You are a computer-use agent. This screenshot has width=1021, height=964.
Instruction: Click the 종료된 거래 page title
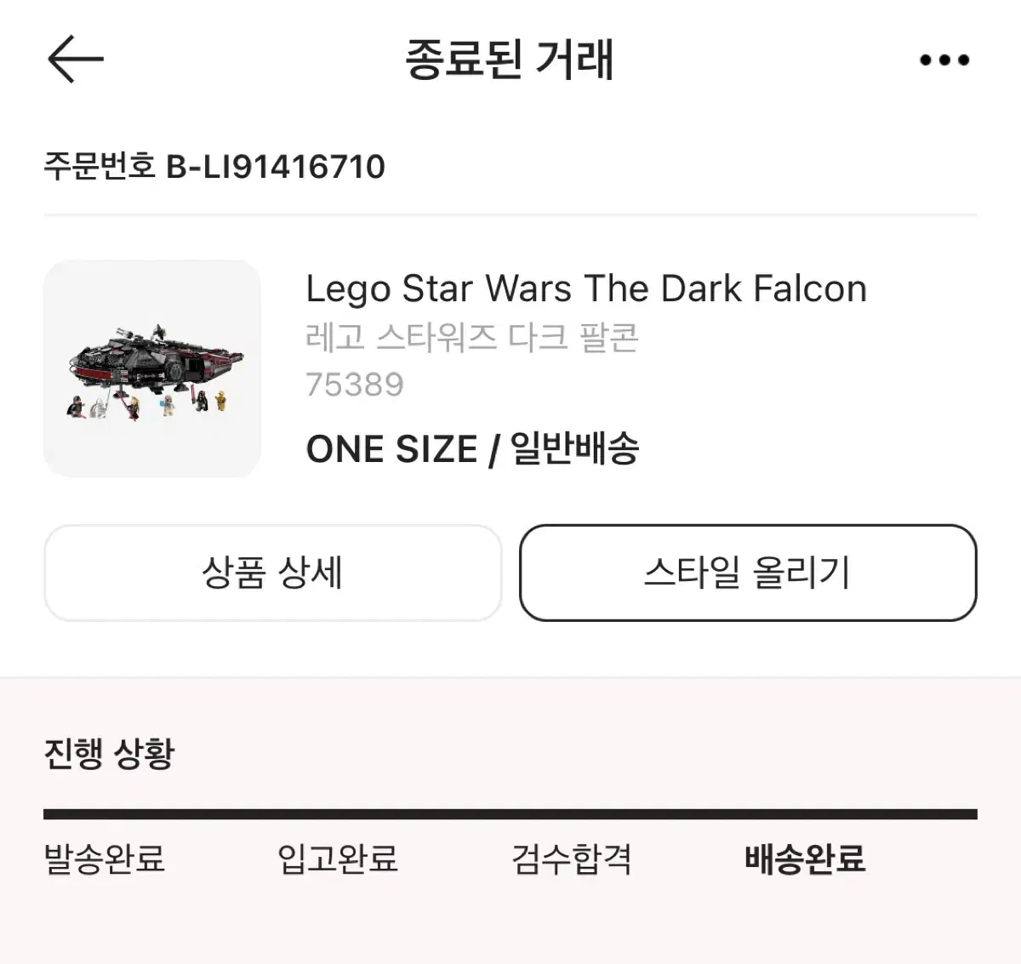tap(509, 60)
